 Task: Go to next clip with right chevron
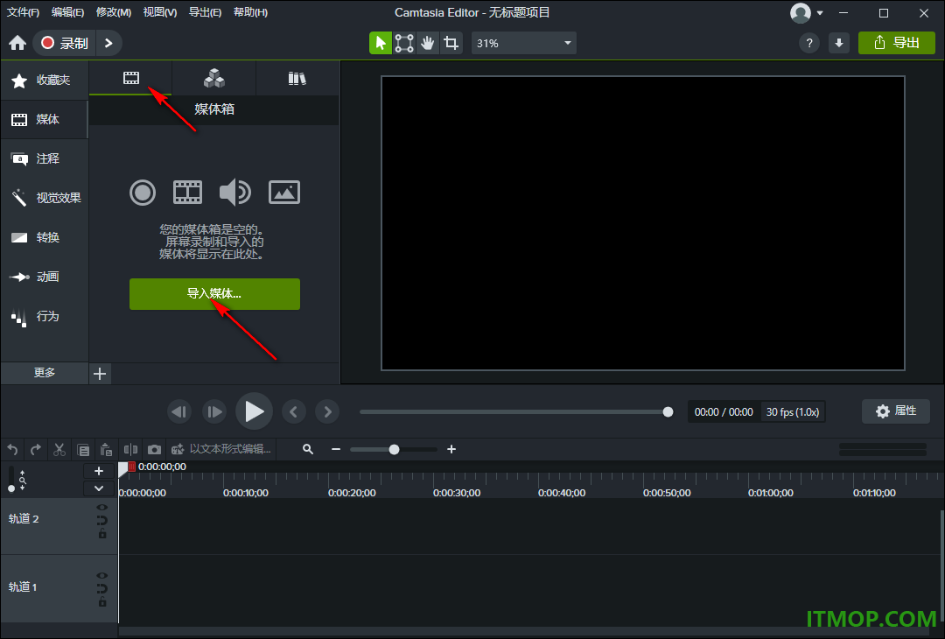coord(328,411)
